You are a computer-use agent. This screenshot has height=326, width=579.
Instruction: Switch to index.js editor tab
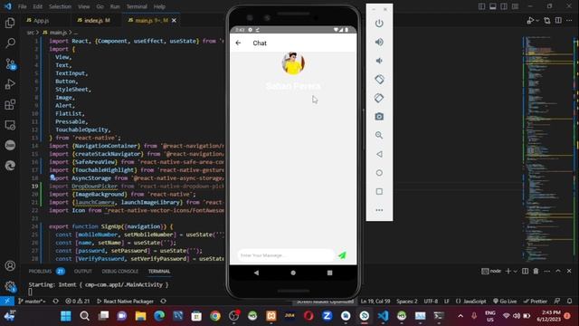(94, 20)
